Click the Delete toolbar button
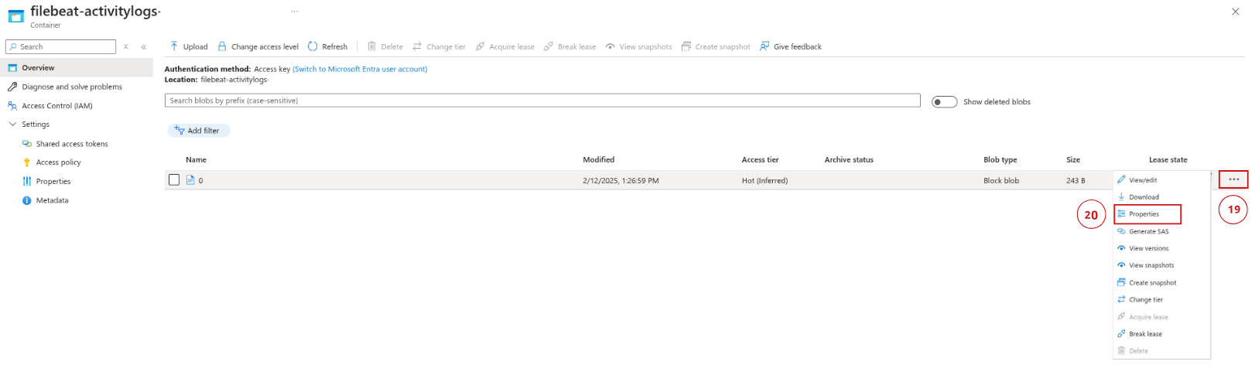 pos(385,46)
